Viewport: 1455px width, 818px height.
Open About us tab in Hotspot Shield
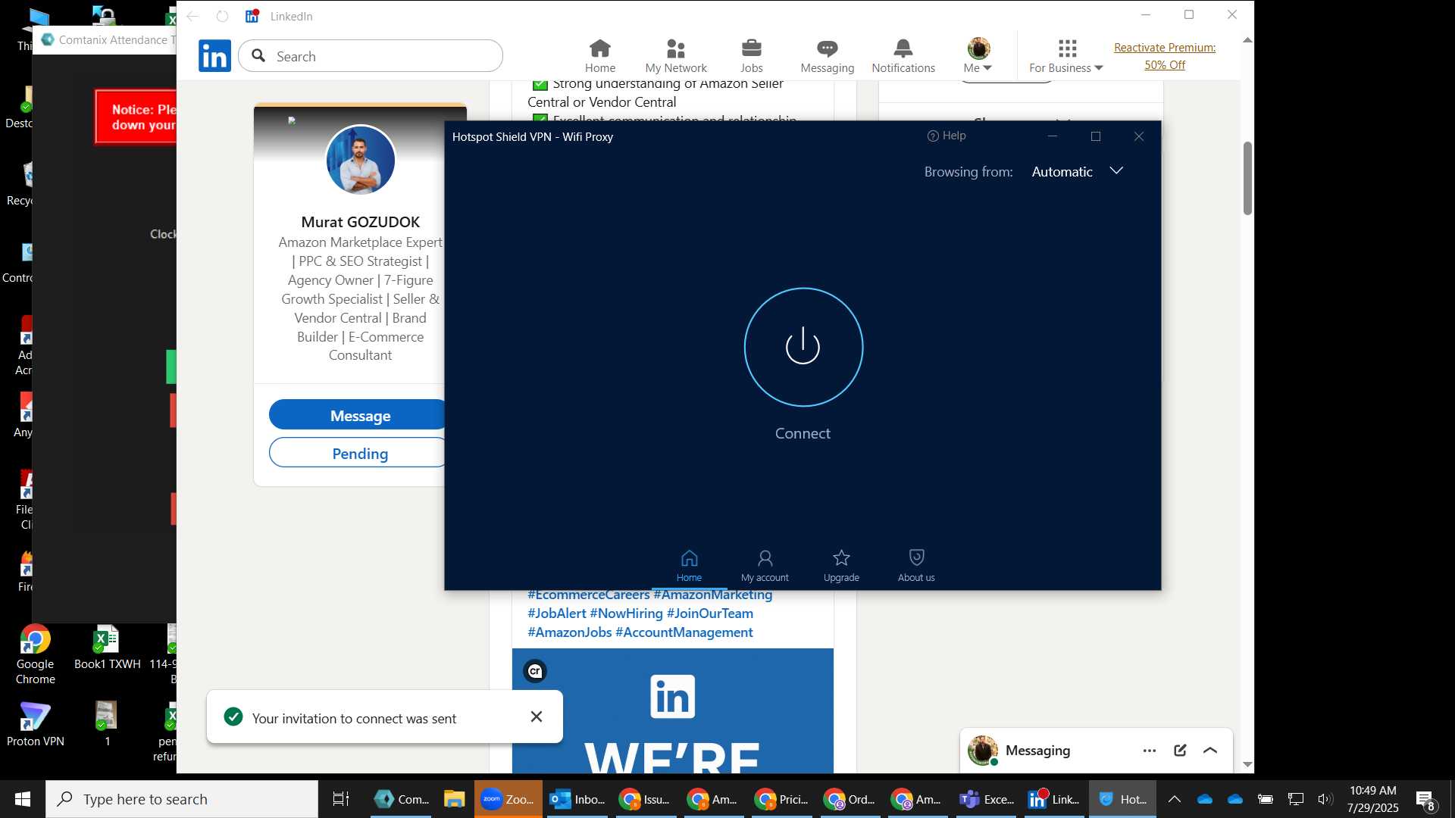916,566
